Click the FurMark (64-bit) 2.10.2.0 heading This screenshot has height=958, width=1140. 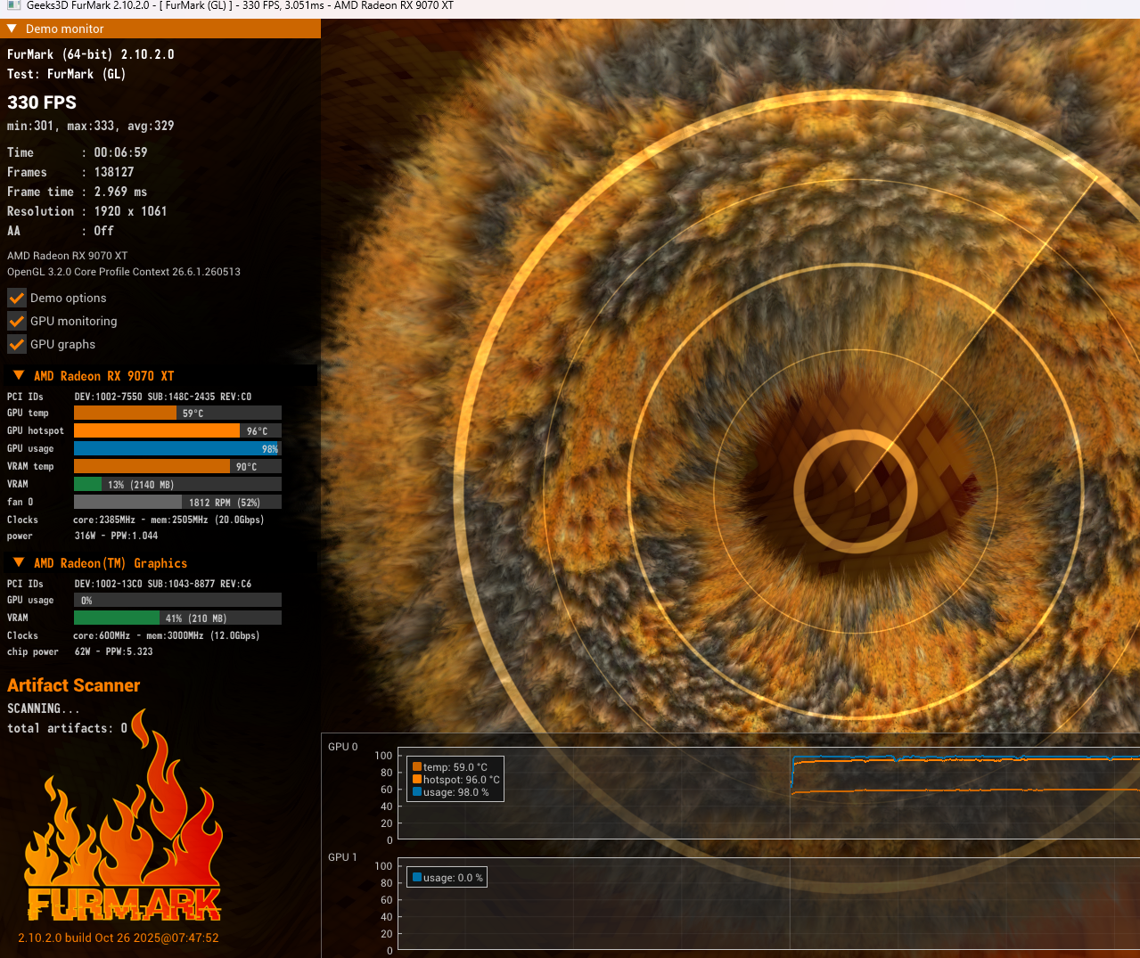[91, 54]
